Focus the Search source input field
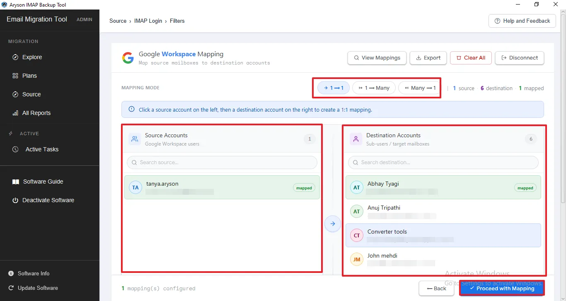 [x=222, y=162]
